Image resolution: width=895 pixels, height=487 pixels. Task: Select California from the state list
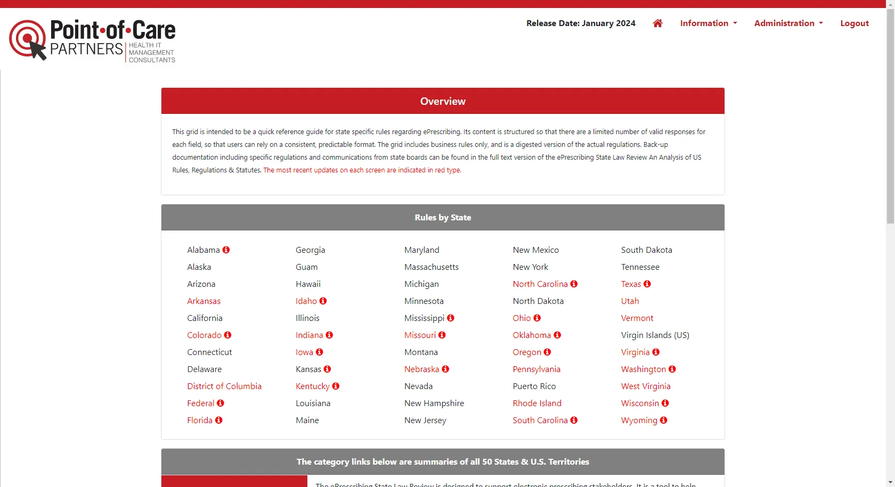[205, 318]
